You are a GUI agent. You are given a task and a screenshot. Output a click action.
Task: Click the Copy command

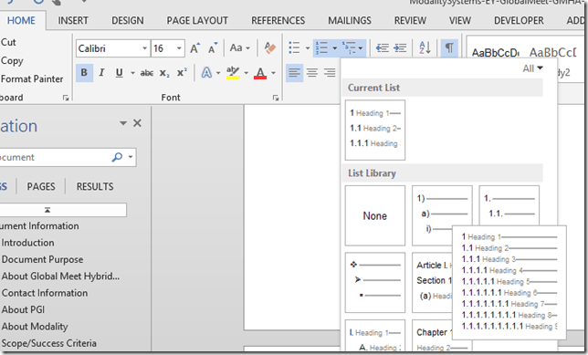point(12,60)
